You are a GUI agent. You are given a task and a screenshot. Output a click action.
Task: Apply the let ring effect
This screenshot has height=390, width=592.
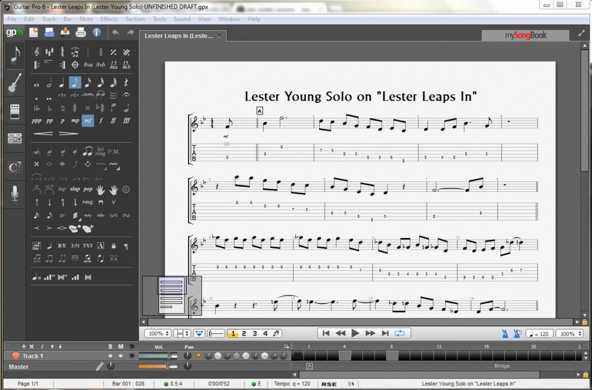click(x=101, y=151)
